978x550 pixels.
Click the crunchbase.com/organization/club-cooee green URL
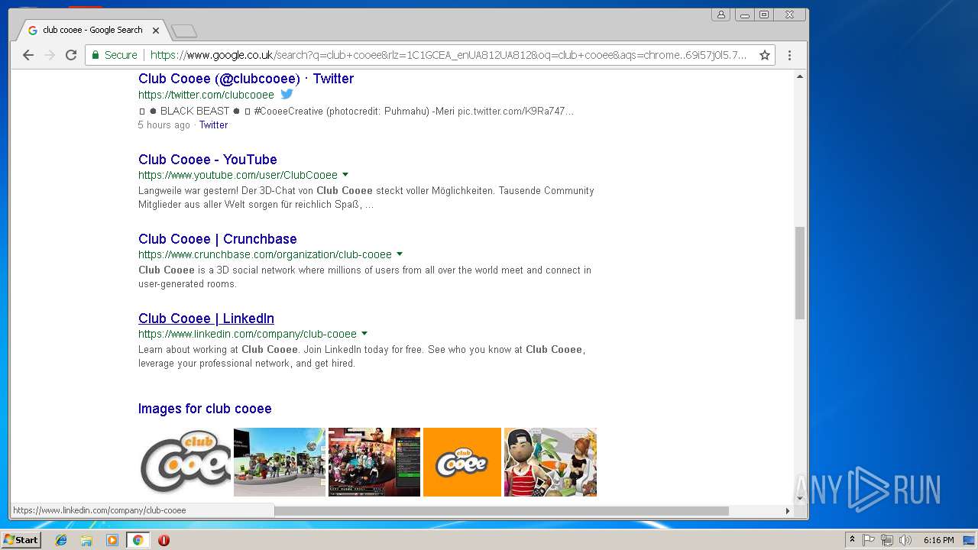click(x=265, y=254)
